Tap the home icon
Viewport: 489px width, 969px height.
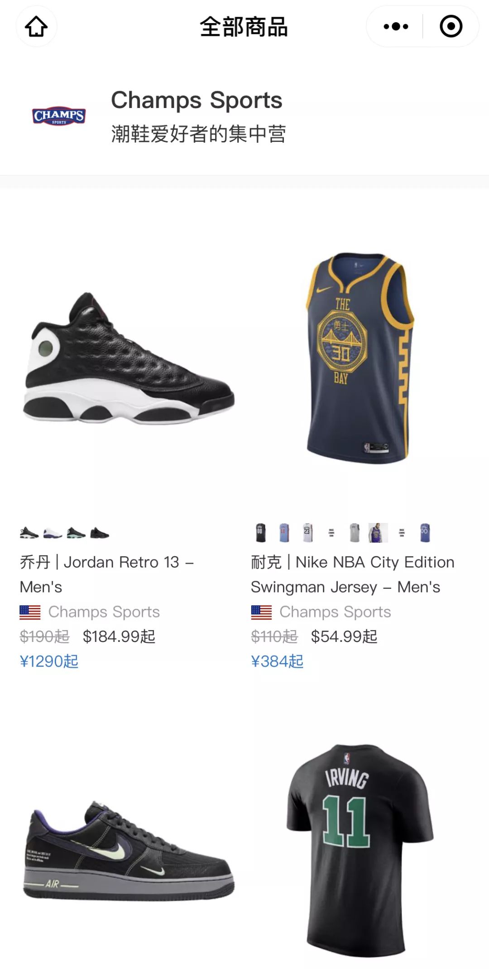click(36, 26)
